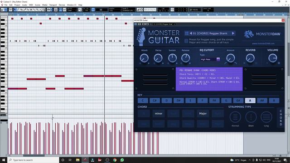Viewport: 290px width, 163px height.
Task: Toggle Auto-Scroll in Key Editor toolbar
Action: click(x=49, y=10)
